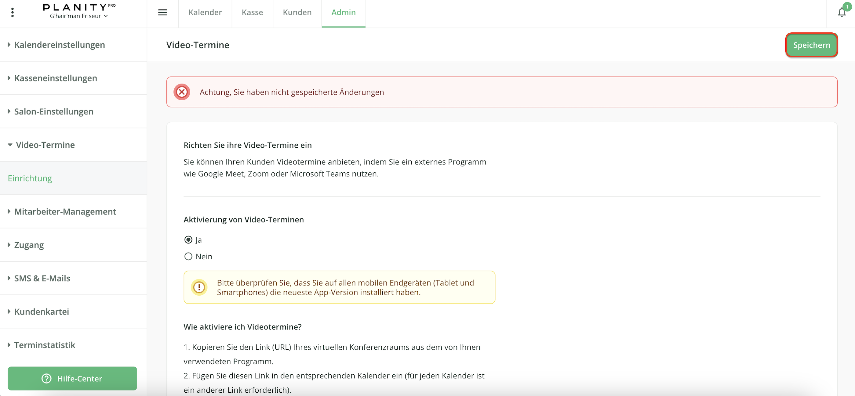Image resolution: width=855 pixels, height=396 pixels.
Task: Switch to the Kalender tab
Action: point(205,13)
